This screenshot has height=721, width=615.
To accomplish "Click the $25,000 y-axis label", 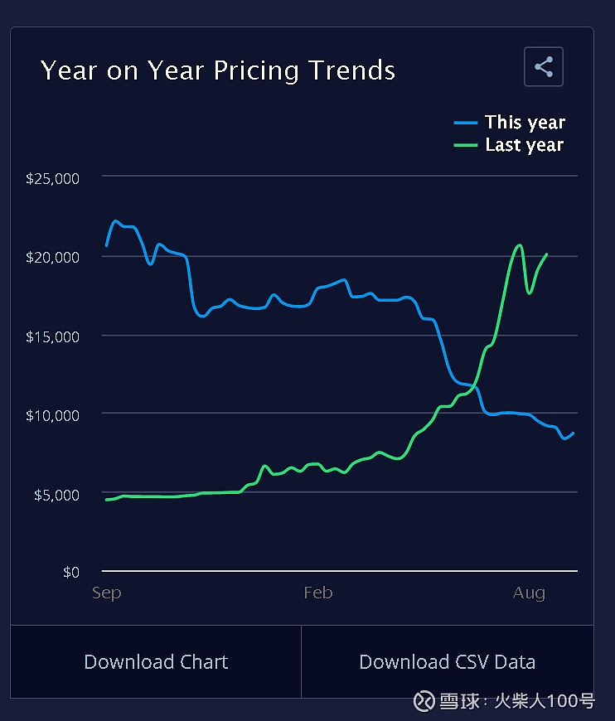I will click(x=52, y=178).
